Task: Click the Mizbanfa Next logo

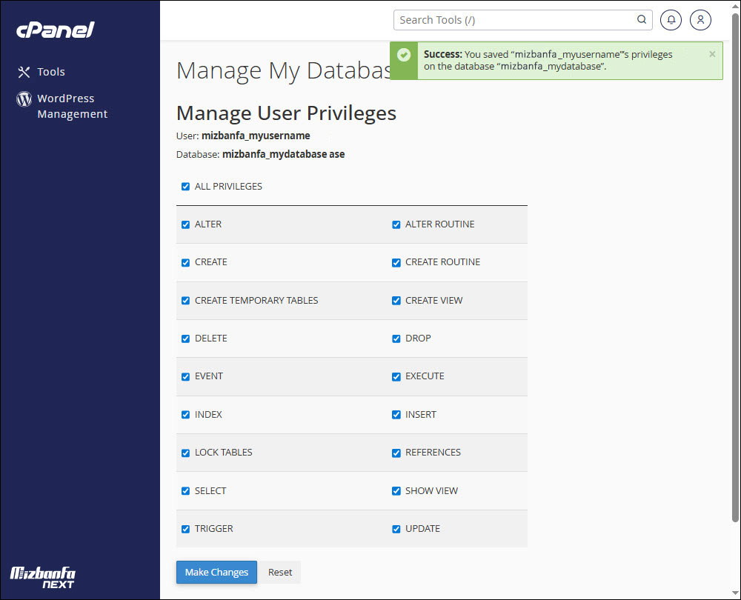Action: pyautogui.click(x=42, y=576)
